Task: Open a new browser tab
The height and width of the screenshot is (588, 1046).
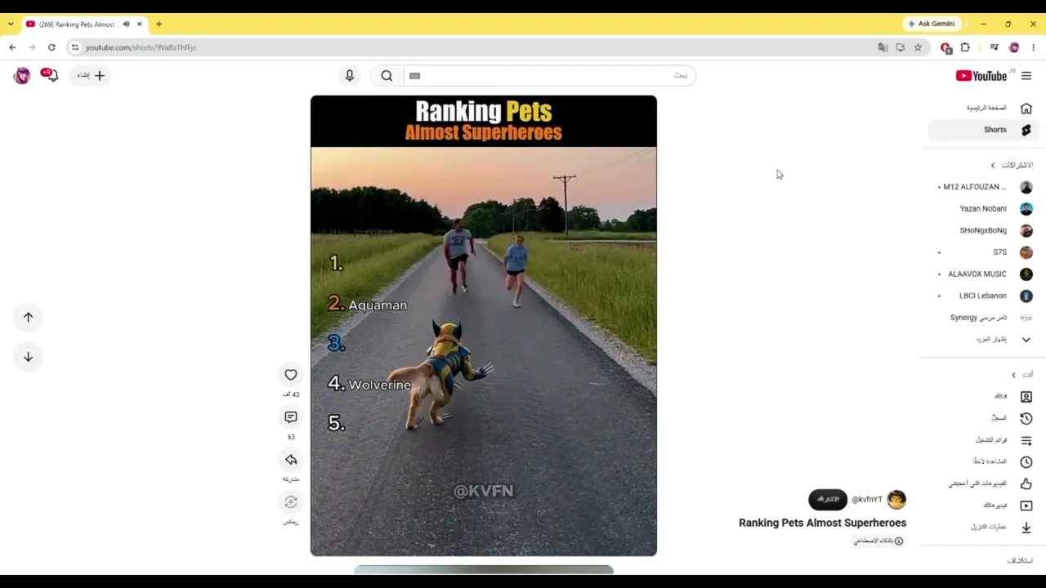Action: (x=159, y=24)
